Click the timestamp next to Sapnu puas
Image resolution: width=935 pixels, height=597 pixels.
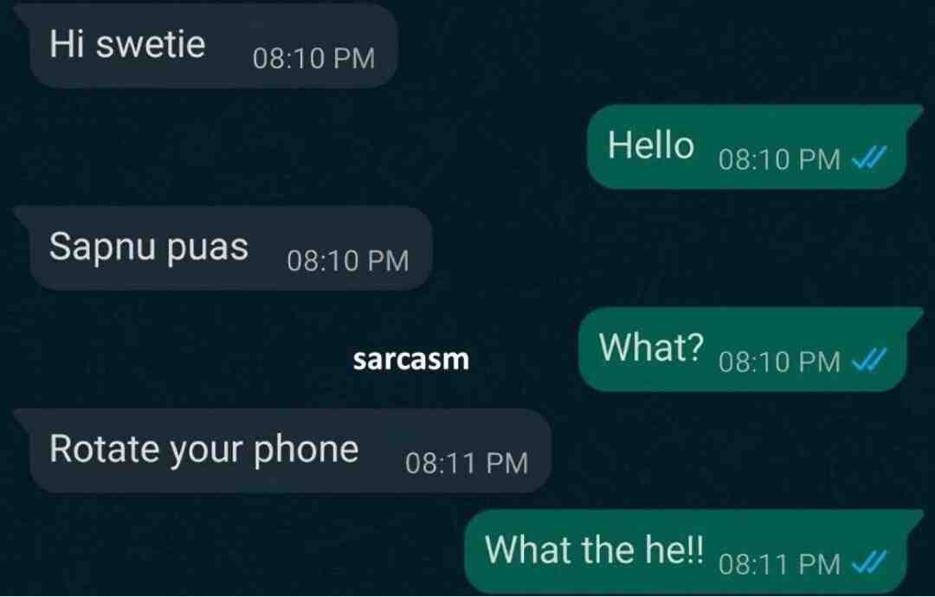pyautogui.click(x=348, y=261)
